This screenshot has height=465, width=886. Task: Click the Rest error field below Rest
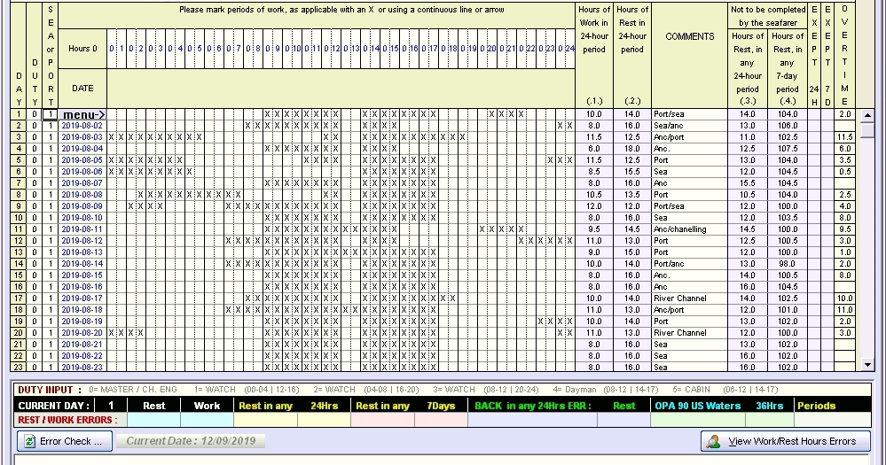[153, 420]
